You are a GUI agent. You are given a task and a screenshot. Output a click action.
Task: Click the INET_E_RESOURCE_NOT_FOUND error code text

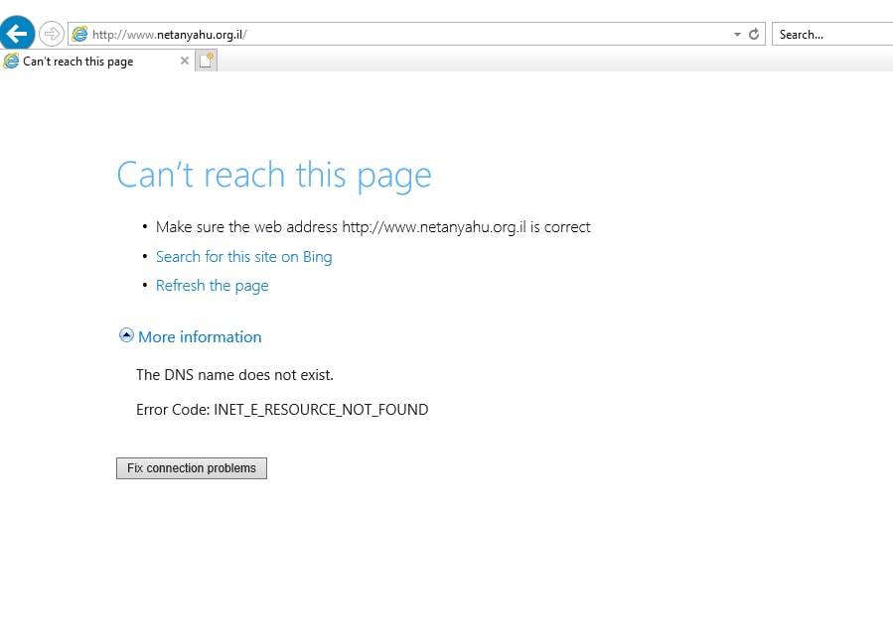coord(321,410)
